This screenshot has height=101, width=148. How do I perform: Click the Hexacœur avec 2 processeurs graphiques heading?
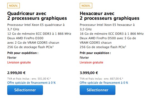110,16
